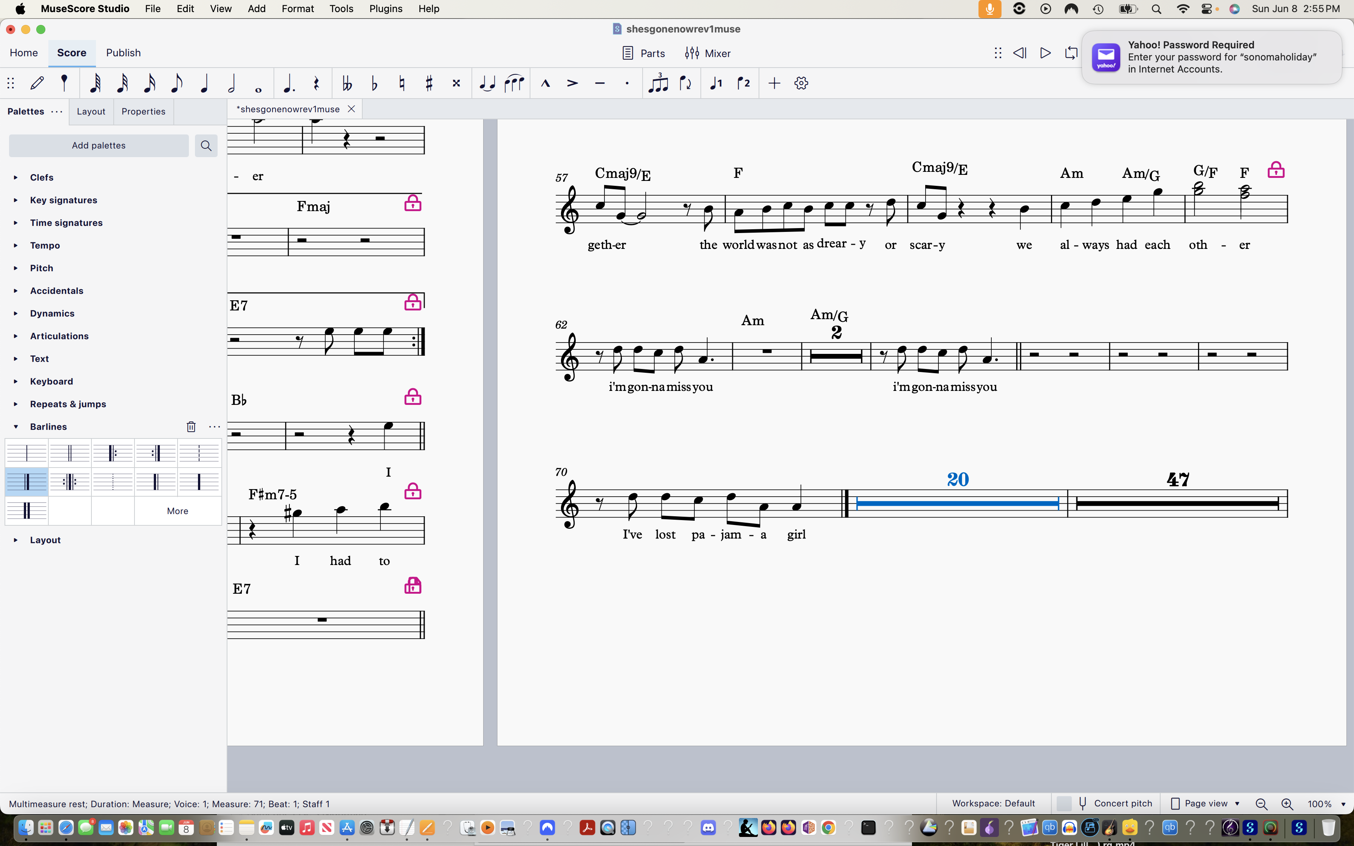This screenshot has width=1354, height=846.
Task: Apply the accent articulation
Action: click(x=572, y=83)
